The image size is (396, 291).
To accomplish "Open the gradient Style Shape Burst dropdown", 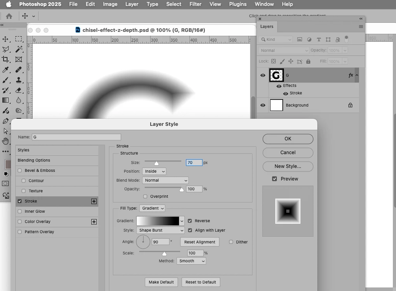I will [160, 230].
